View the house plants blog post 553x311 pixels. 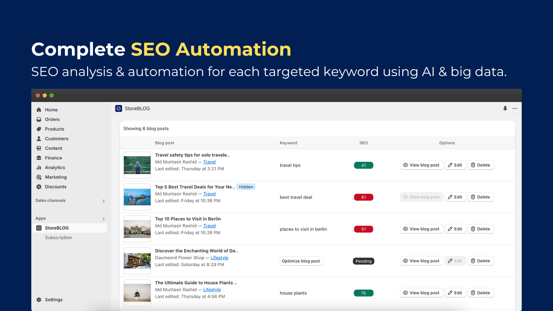pos(421,293)
